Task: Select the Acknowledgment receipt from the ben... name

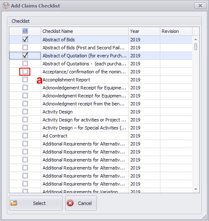Action: (x=84, y=104)
